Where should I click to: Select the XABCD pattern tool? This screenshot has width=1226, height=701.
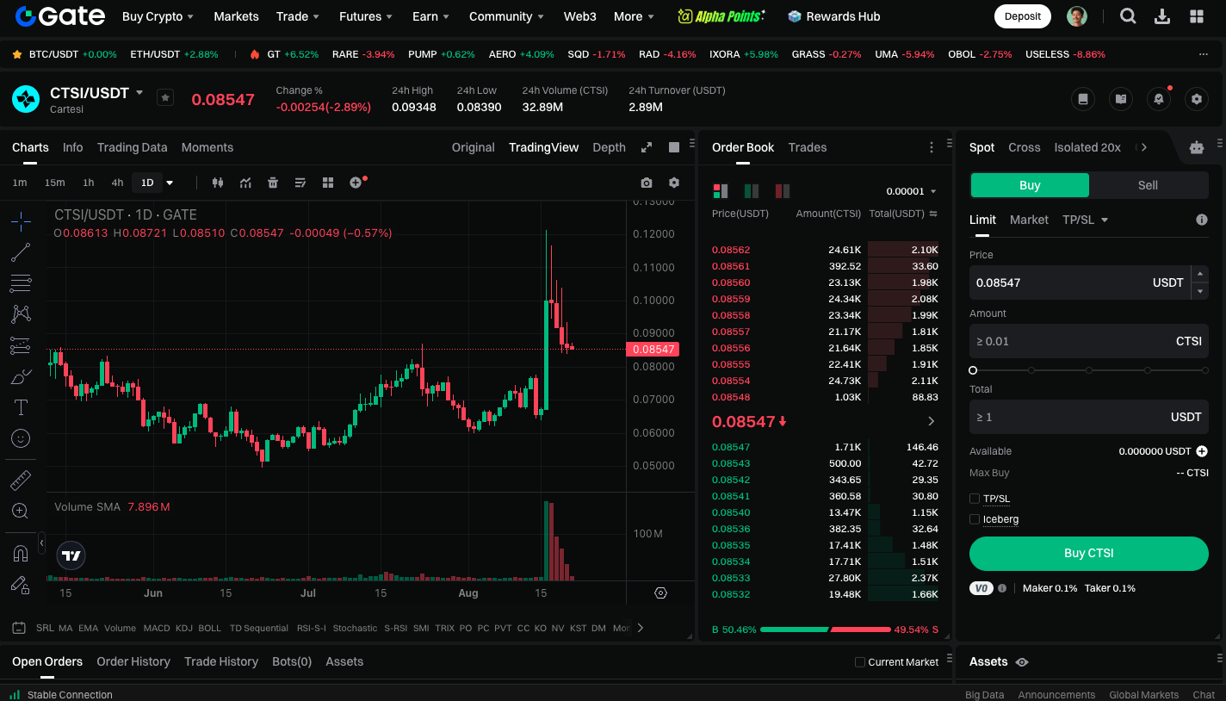(21, 314)
